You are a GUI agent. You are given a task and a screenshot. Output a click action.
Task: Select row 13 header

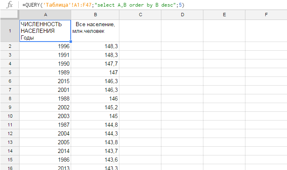(10, 142)
